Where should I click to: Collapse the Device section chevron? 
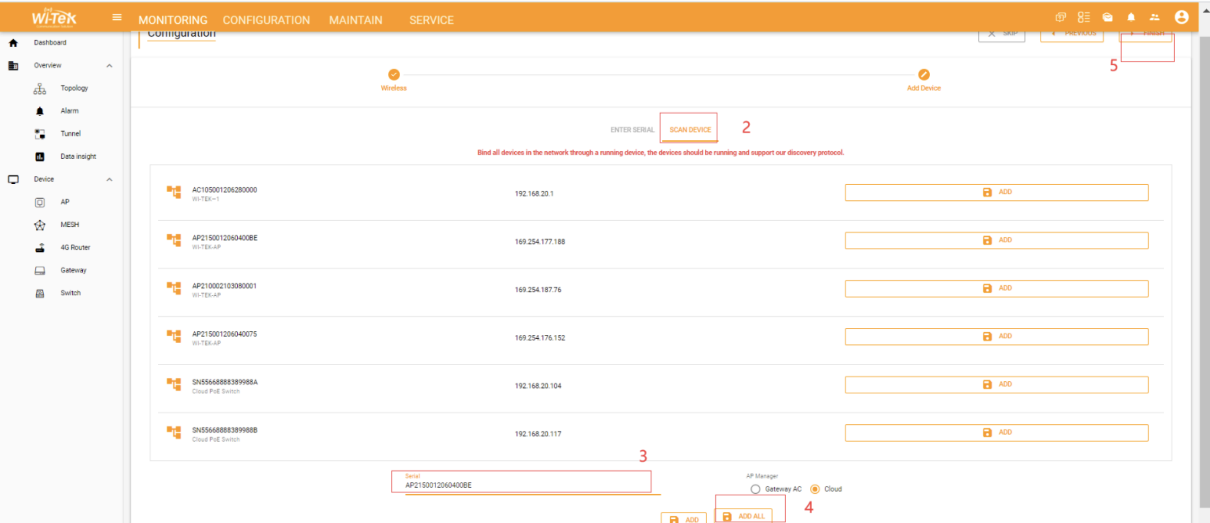(109, 180)
